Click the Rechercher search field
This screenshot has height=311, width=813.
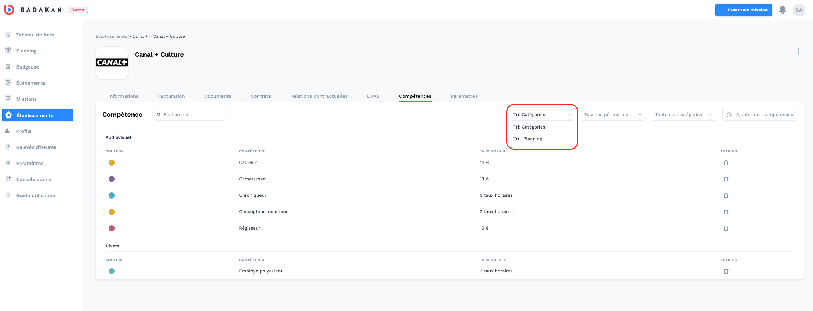(191, 114)
